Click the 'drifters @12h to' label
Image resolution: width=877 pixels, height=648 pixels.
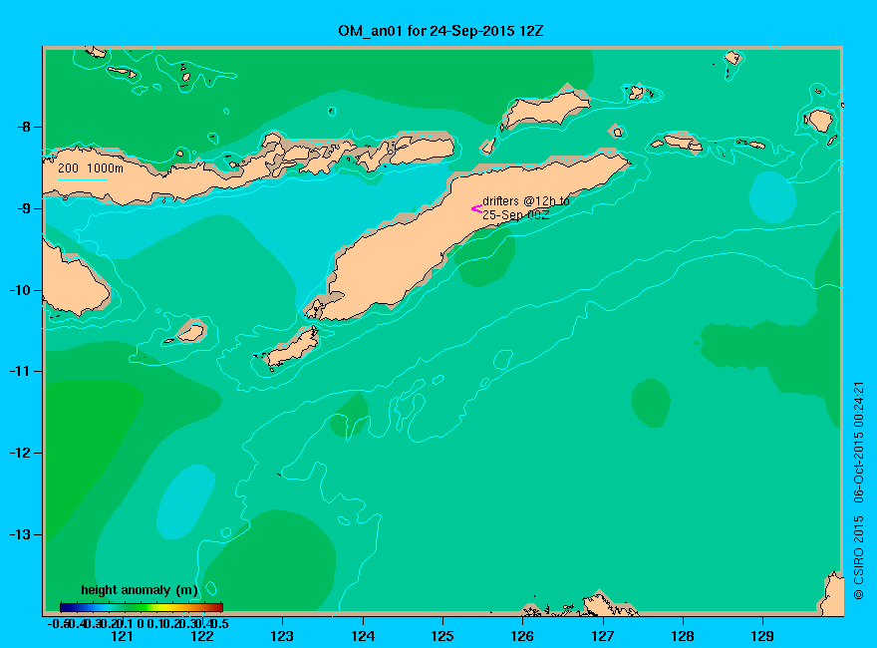(x=526, y=201)
